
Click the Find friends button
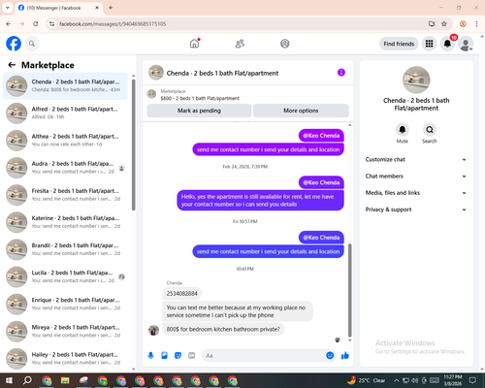click(x=399, y=44)
